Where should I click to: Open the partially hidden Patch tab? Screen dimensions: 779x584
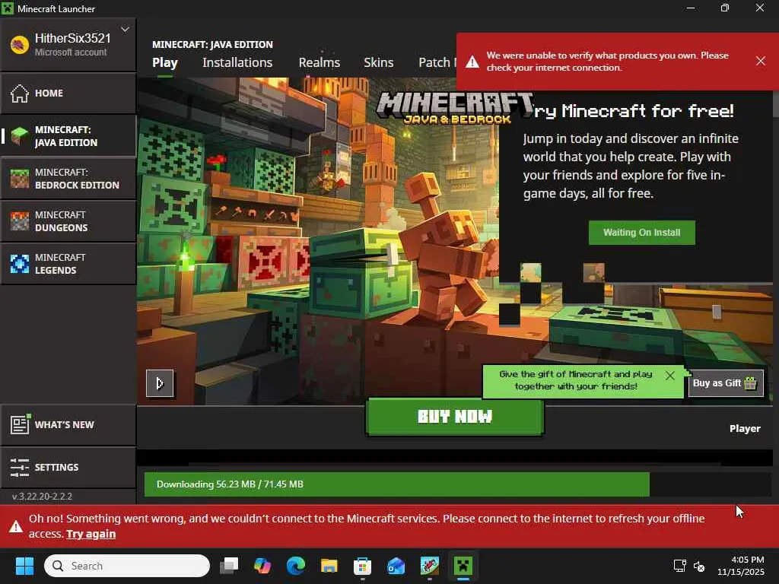tap(437, 62)
